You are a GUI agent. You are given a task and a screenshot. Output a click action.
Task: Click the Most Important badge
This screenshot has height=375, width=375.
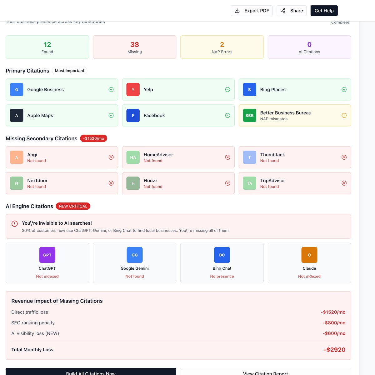tap(70, 71)
